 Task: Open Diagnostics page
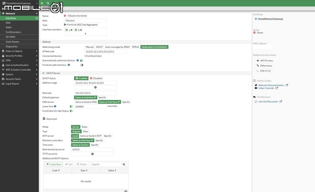(x=19, y=47)
